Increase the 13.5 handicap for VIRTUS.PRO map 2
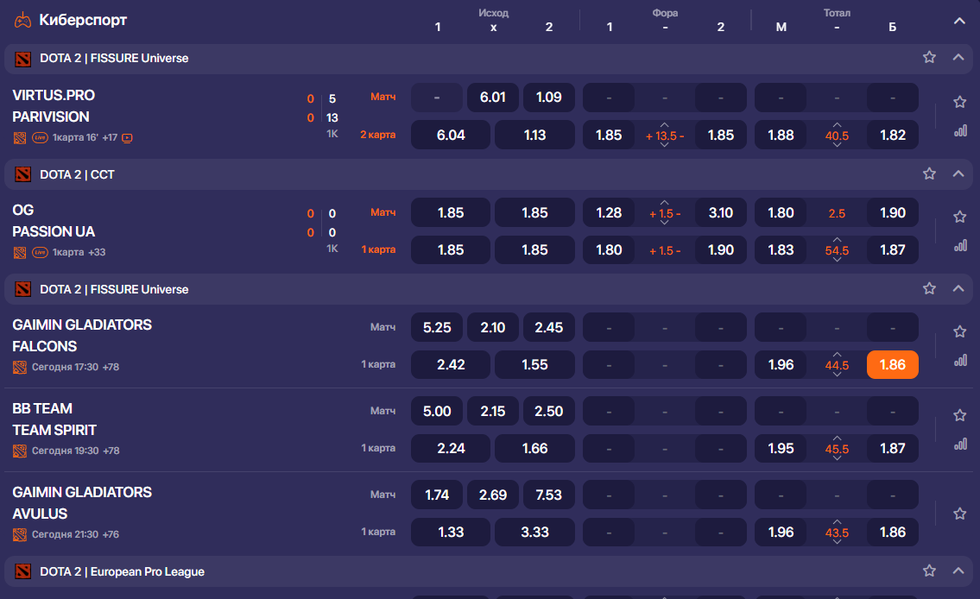Screen dimensions: 980x599 (664, 125)
